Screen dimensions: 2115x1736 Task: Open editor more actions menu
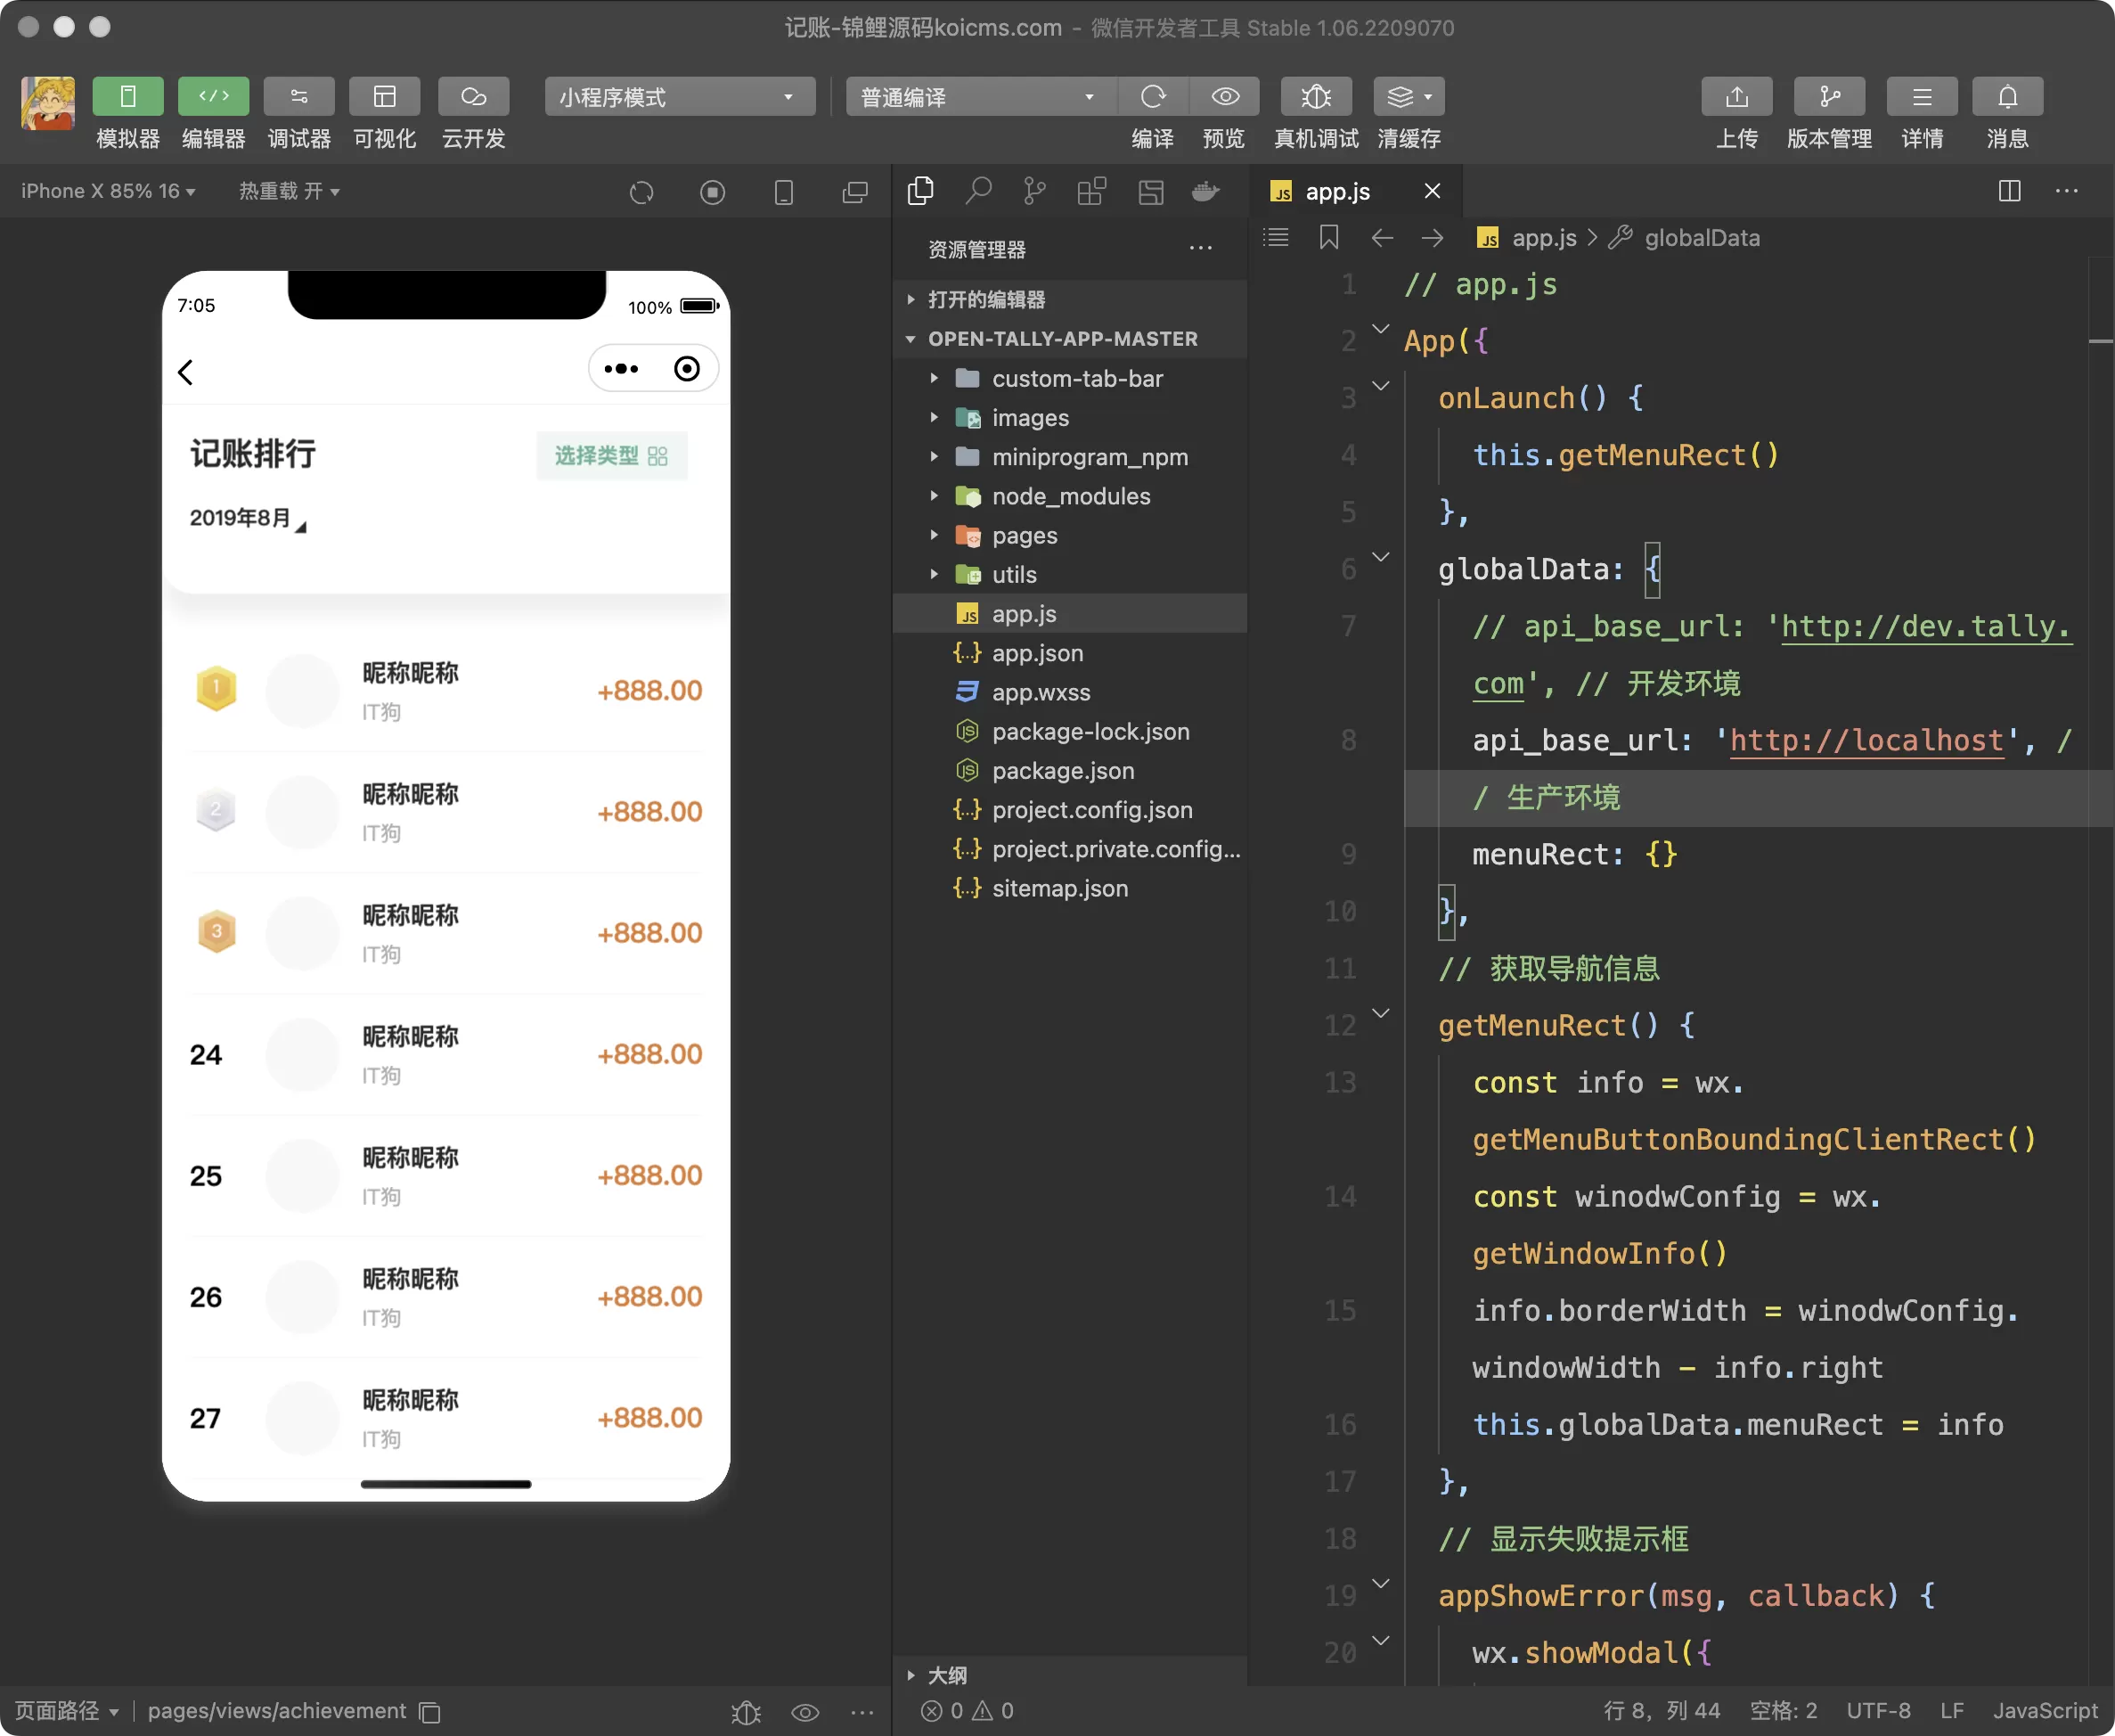2067,191
